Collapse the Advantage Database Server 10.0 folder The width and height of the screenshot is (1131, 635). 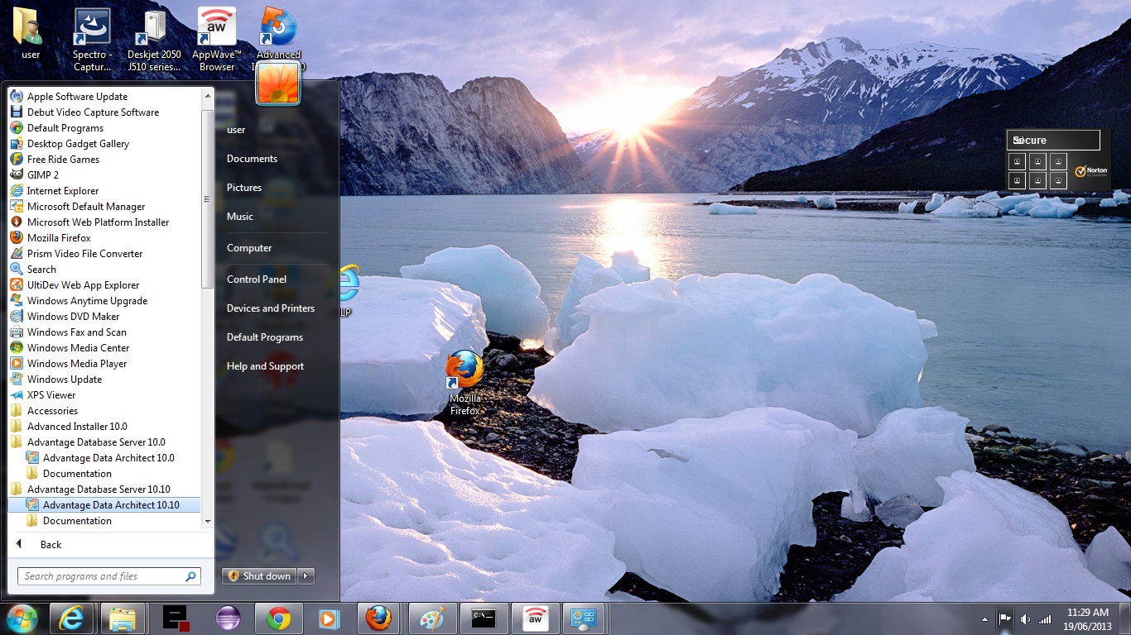coord(95,442)
